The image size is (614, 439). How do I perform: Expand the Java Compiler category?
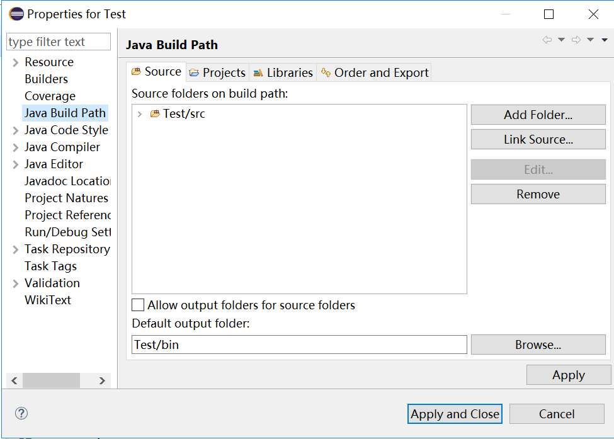click(x=16, y=147)
